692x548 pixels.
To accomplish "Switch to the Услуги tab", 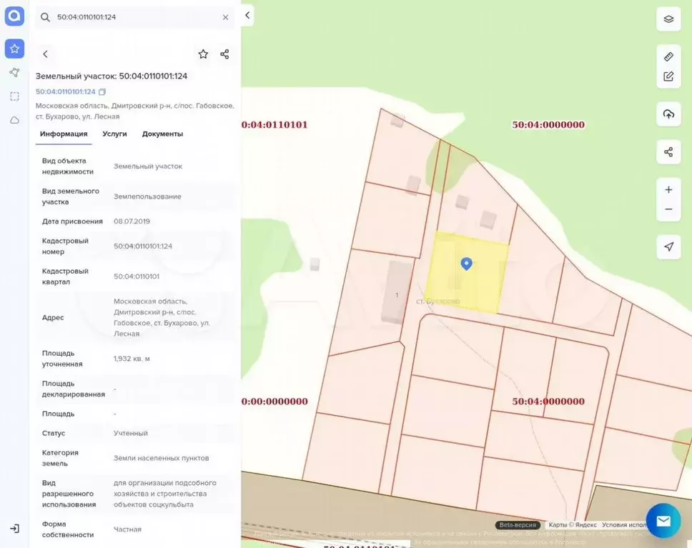I will click(114, 134).
